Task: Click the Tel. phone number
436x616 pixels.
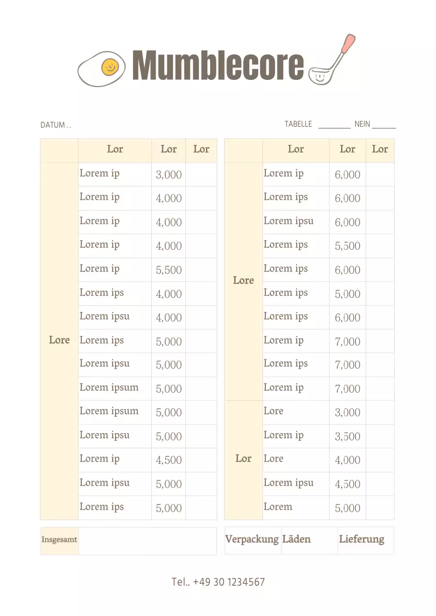Action: point(218,582)
